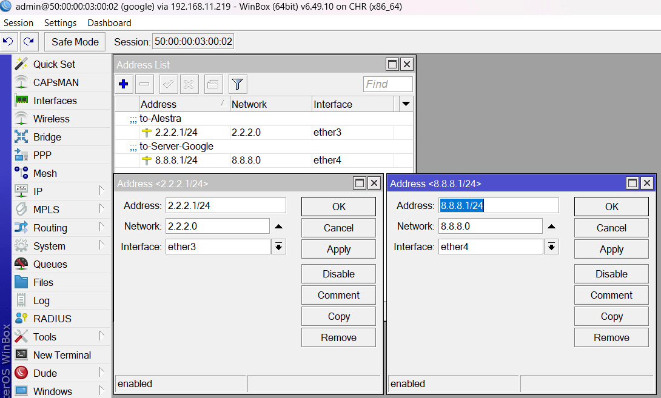The width and height of the screenshot is (661, 398).
Task: Click the System gear icon
Action: 21,245
